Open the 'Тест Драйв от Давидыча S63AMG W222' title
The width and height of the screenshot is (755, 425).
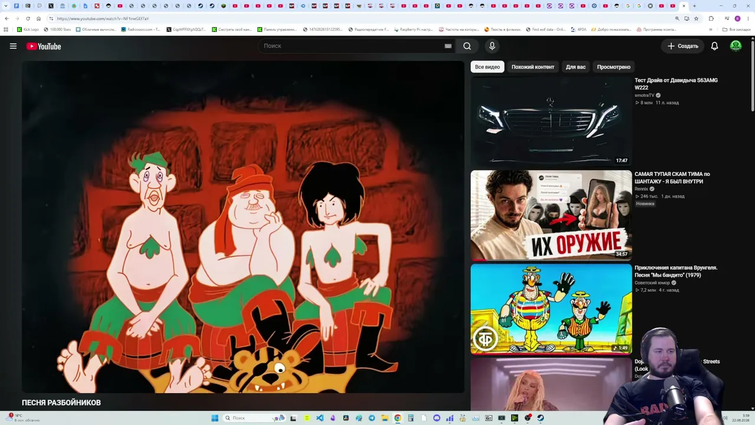point(676,84)
